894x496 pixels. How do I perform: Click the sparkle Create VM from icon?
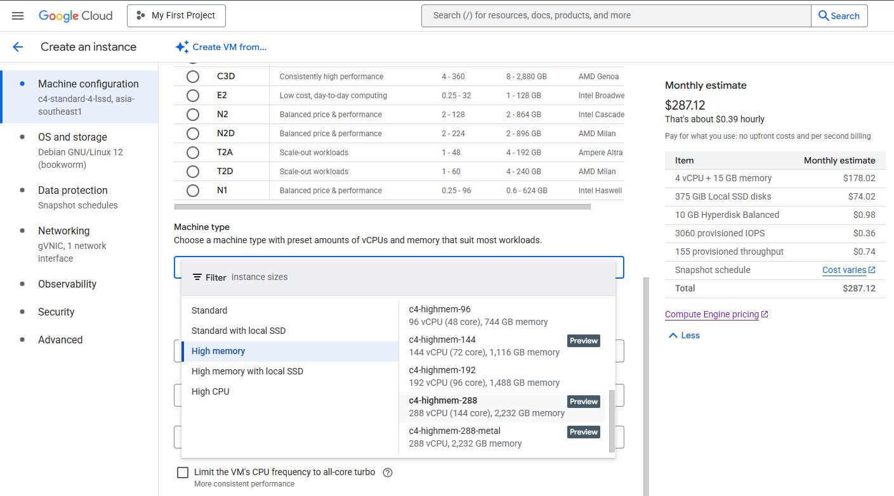point(182,47)
